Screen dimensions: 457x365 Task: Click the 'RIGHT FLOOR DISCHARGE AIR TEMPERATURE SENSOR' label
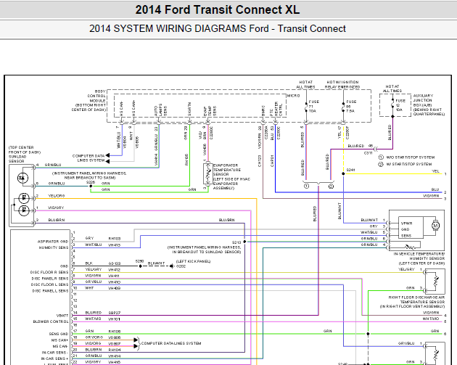click(x=417, y=300)
